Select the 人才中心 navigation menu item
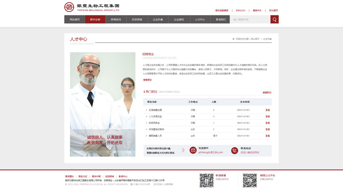Screen dimensions: 343x191 [x=200, y=20]
